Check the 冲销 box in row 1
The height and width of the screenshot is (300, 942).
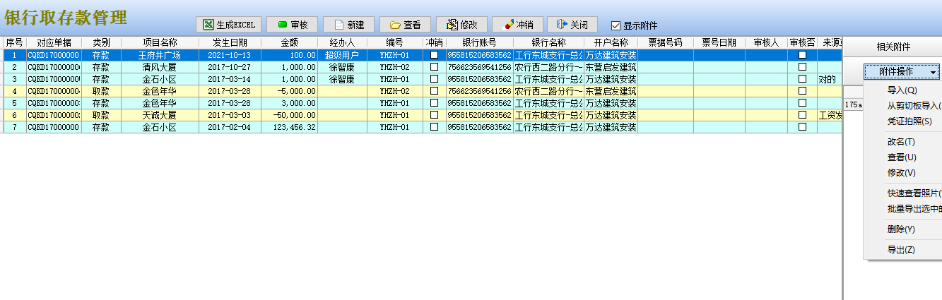[435, 54]
